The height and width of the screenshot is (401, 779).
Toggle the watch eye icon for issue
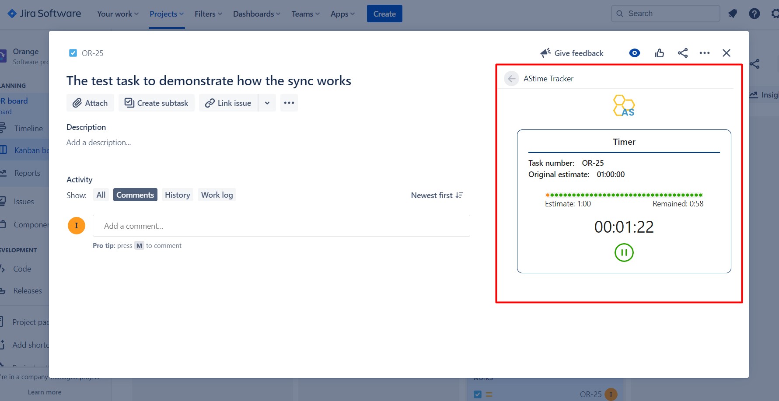[635, 53]
